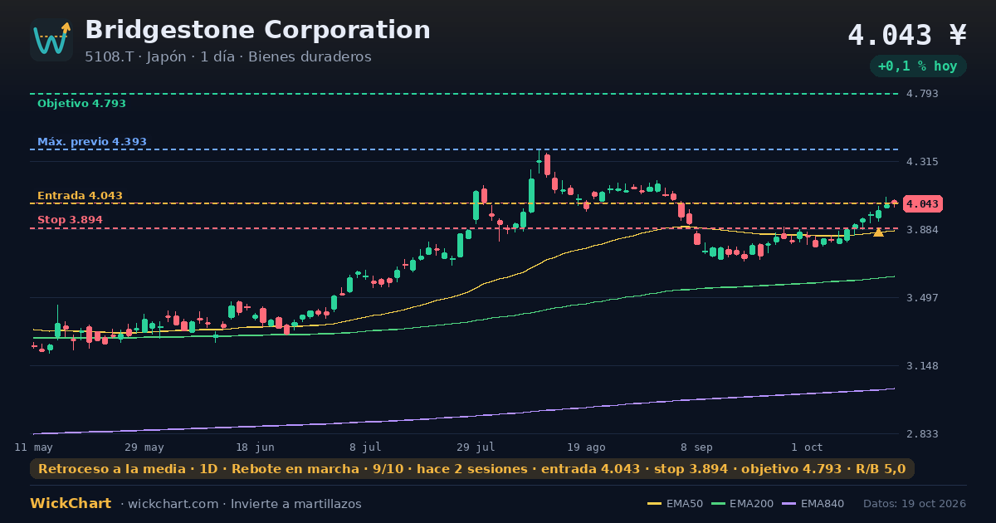Click the EMA200 green legend swatch
Viewport: 996px width, 523px height.
(x=717, y=504)
